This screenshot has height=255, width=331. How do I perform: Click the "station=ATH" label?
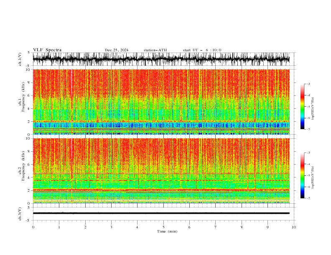[x=155, y=50]
